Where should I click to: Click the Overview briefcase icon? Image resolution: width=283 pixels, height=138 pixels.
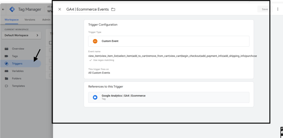point(7,49)
